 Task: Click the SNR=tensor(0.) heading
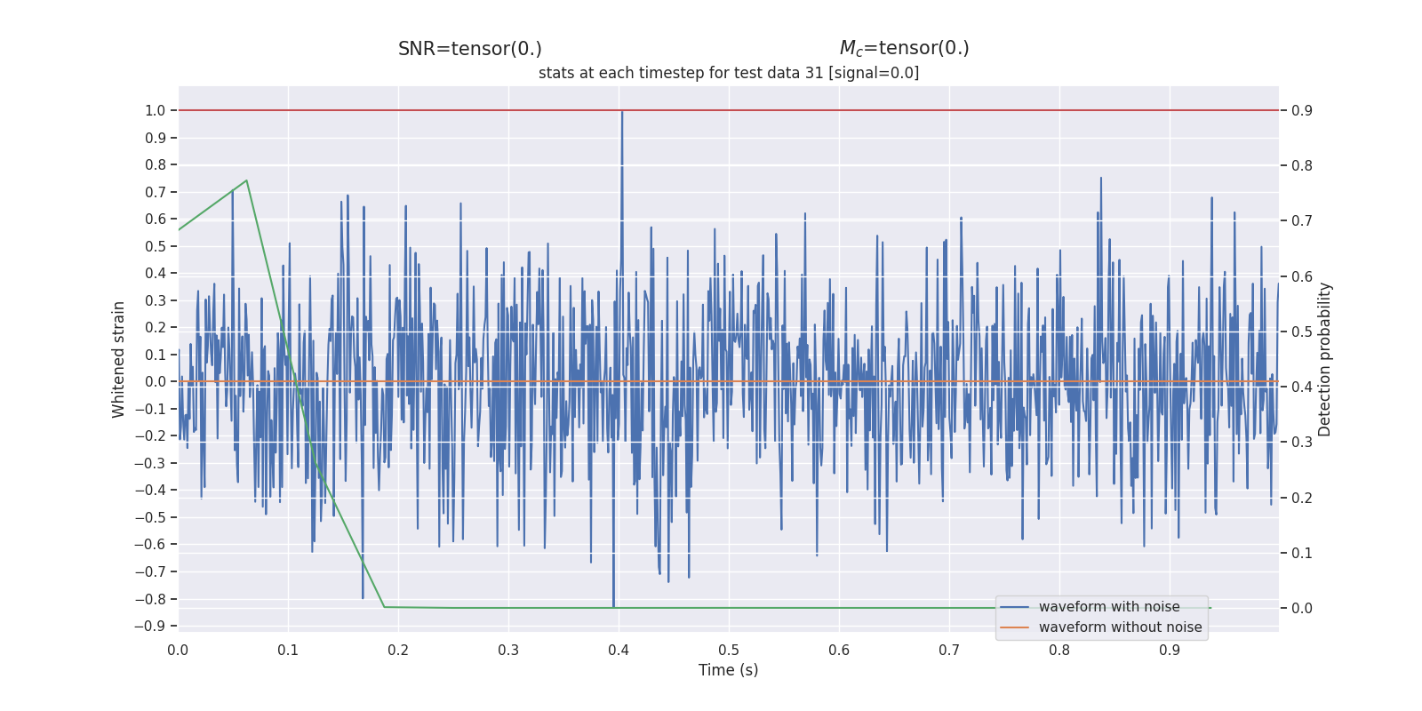469,49
